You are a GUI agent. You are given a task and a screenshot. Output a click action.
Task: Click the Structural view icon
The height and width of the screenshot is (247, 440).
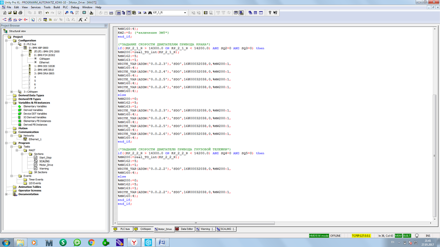[x=5, y=31]
